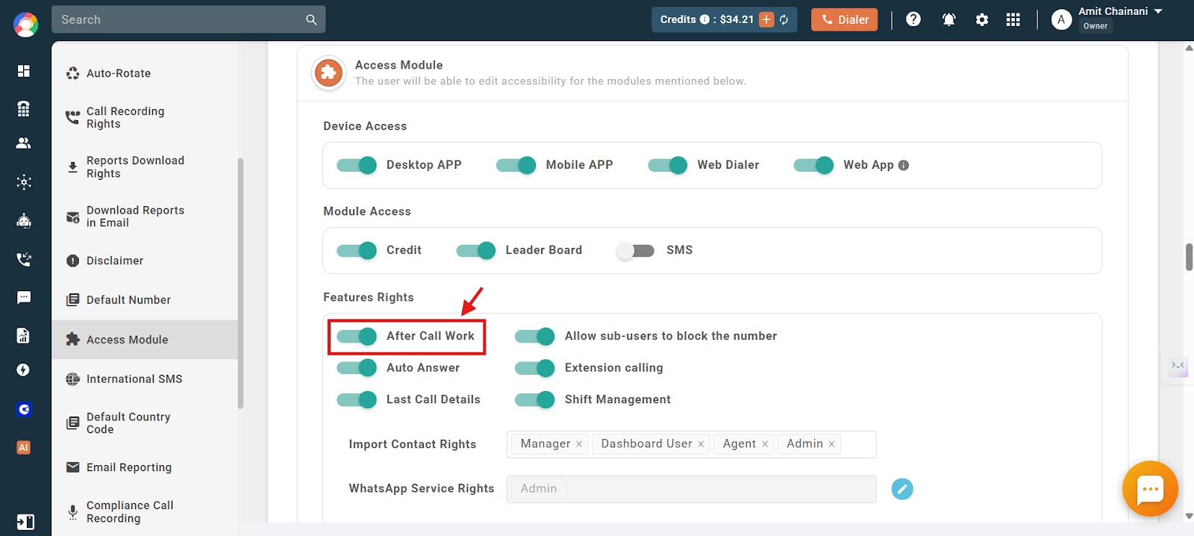Open Email Reporting settings
1194x536 pixels.
click(146, 467)
